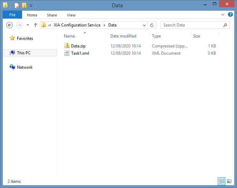This screenshot has width=237, height=188.
Task: Click Data.zip date 12/08/2020 10:14
Action: click(126, 46)
